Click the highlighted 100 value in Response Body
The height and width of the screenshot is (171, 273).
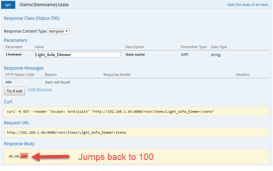tap(24, 156)
